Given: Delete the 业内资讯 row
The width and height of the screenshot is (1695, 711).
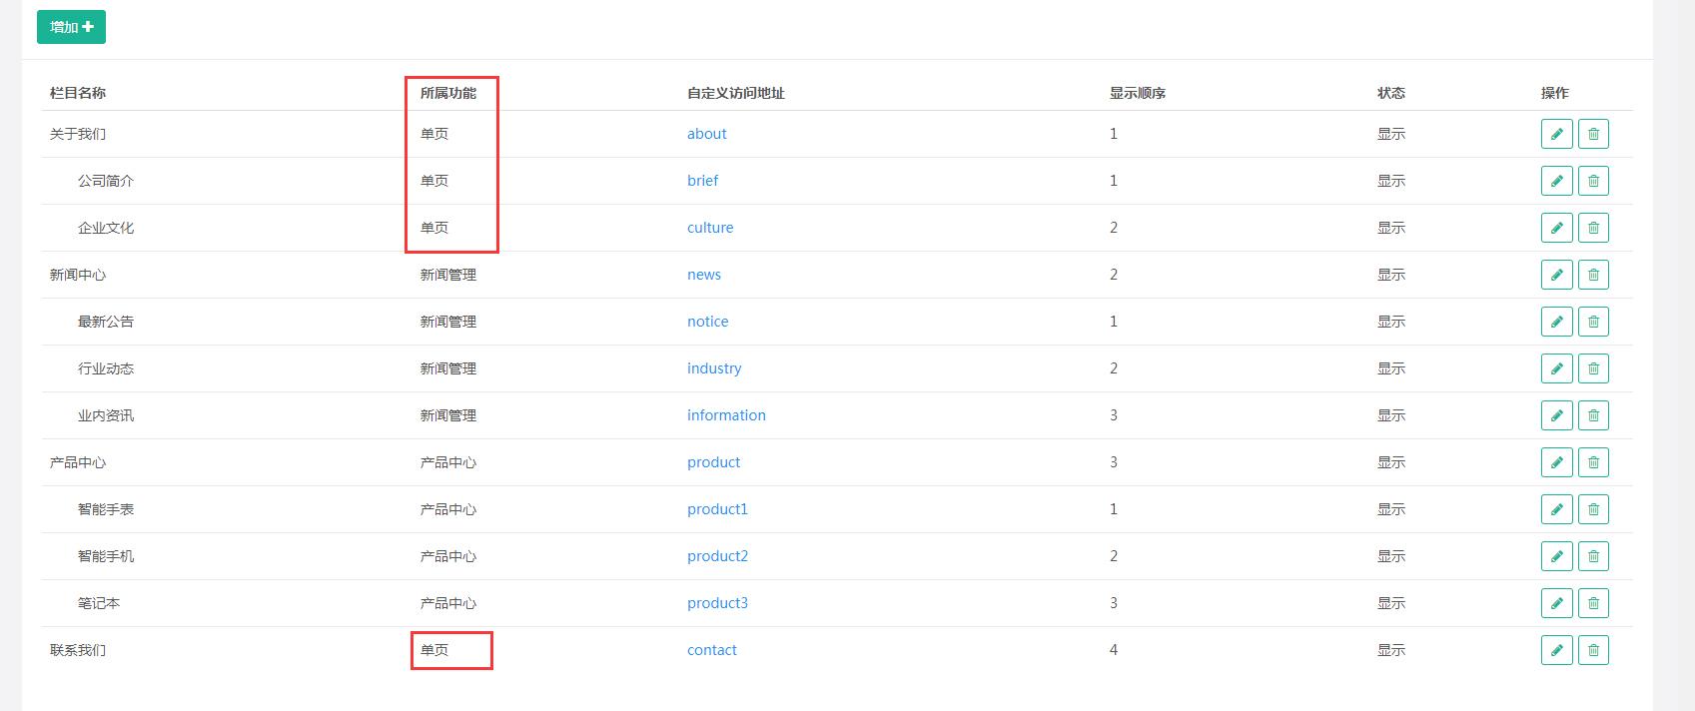Looking at the screenshot, I should (1593, 415).
